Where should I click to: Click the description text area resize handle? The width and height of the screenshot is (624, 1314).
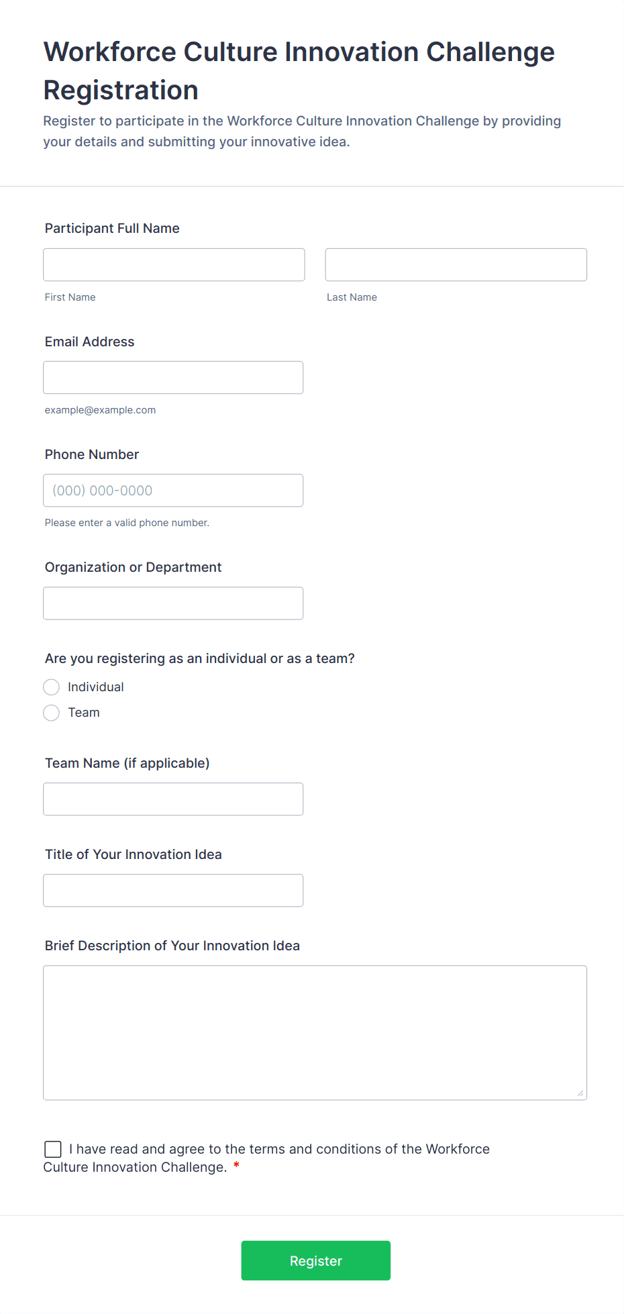(580, 1093)
